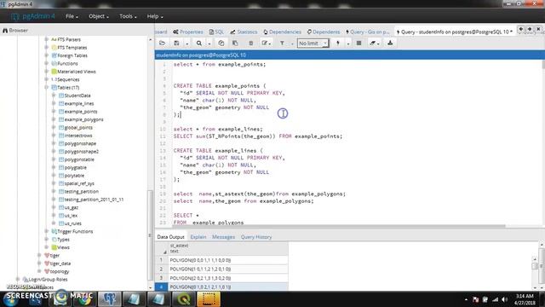This screenshot has width=545, height=307.
Task: Open the Save options dropdown arrow
Action: [x=187, y=43]
